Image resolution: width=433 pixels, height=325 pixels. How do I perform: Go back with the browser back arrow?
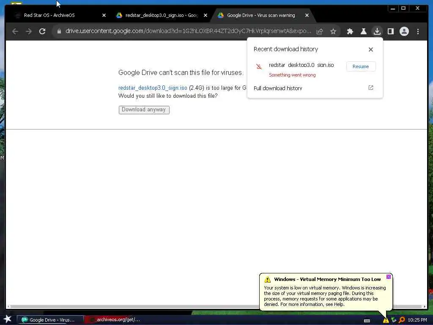[x=15, y=31]
